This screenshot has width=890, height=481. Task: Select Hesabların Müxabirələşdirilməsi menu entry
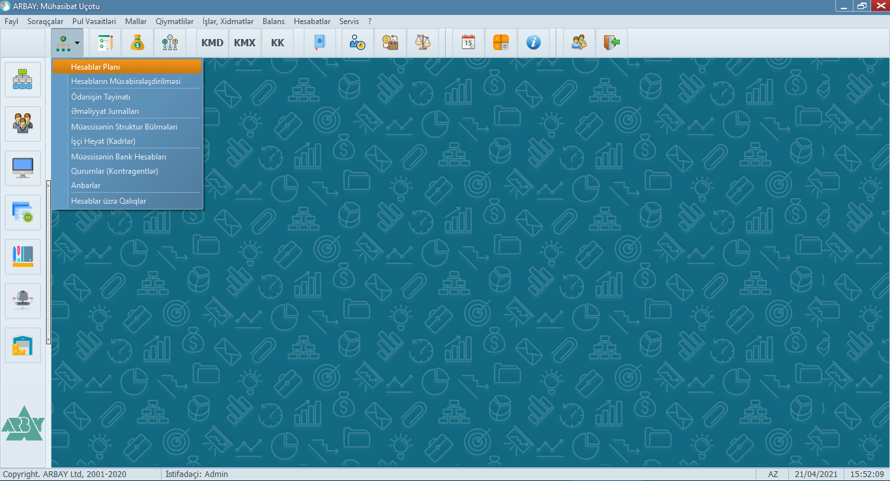[x=127, y=81]
